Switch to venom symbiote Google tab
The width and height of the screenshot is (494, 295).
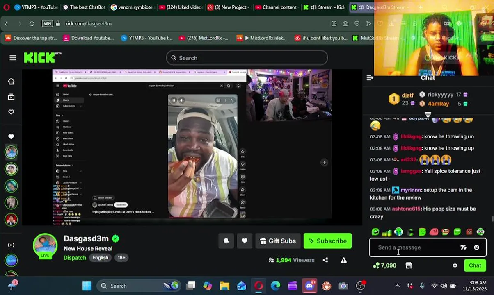132,7
